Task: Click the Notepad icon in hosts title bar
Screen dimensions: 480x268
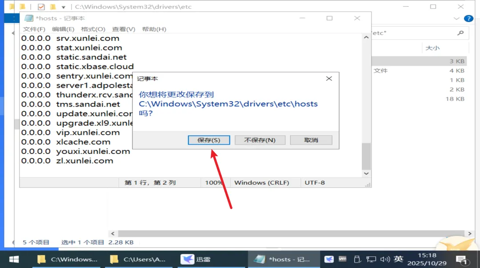Action: coord(29,18)
